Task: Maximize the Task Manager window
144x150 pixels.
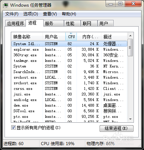Action: 120,4
